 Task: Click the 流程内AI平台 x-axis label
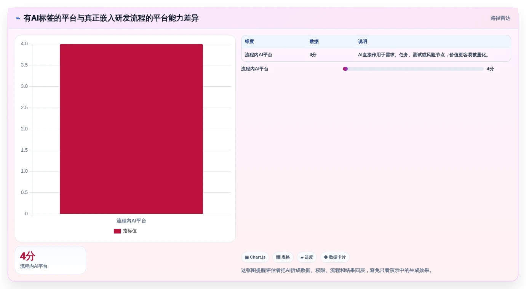[x=131, y=221]
